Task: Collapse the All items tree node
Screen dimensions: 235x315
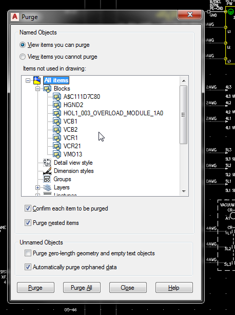Action: [x=28, y=81]
